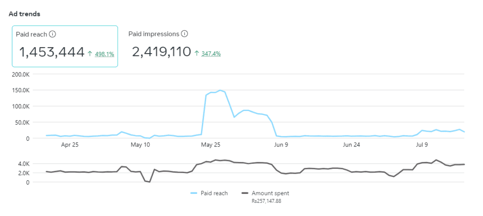The height and width of the screenshot is (216, 483).
Task: Click the light blue Paid reach legend swatch
Action: tap(194, 193)
